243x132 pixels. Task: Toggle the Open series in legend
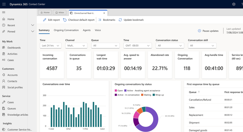(118, 91)
